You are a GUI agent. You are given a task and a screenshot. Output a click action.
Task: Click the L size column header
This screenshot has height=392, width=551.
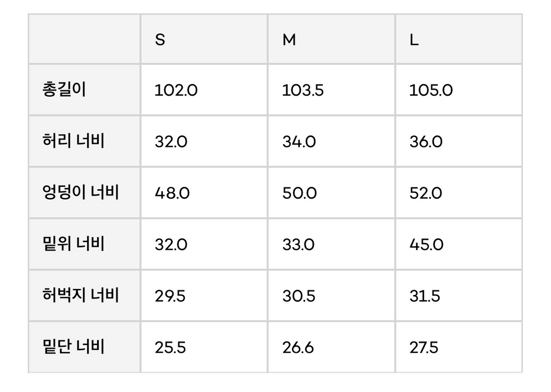[x=414, y=40]
